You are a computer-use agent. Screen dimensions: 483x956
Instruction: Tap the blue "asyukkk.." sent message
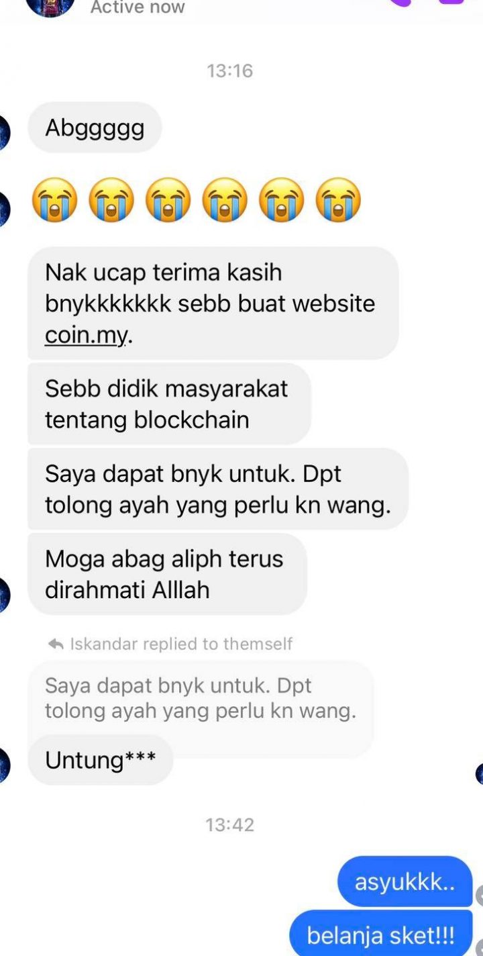405,881
